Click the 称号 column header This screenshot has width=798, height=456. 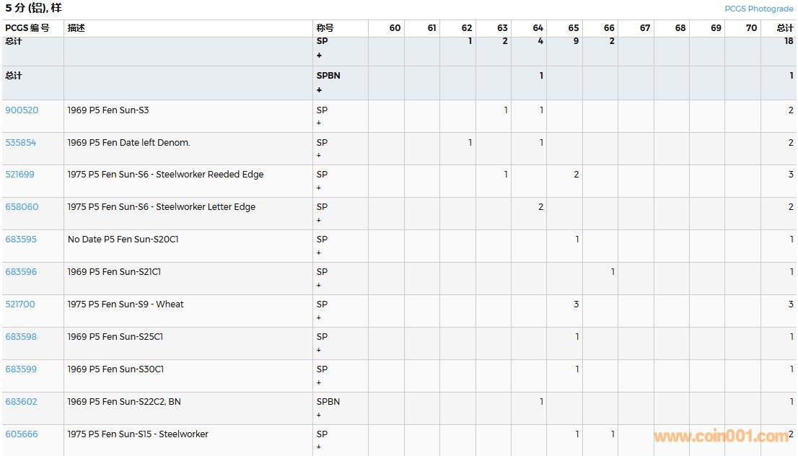(325, 28)
